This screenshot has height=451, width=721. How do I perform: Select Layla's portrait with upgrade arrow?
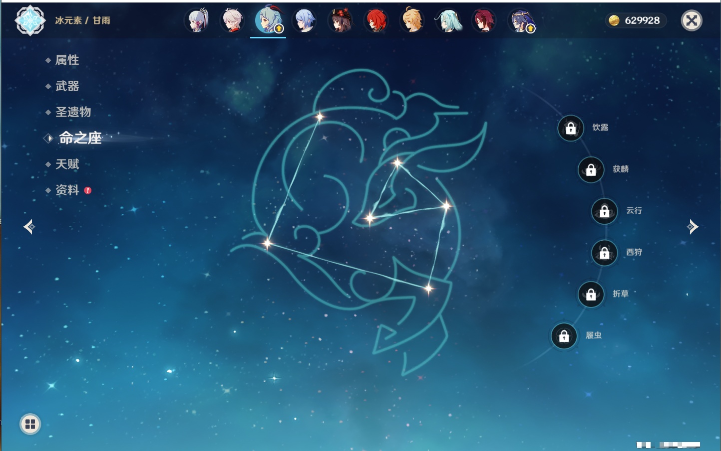point(521,20)
